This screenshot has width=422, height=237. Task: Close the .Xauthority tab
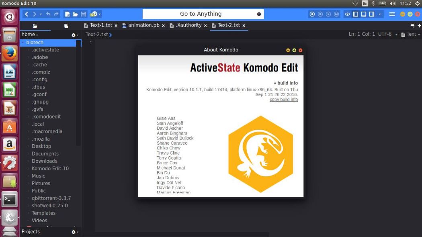click(205, 26)
